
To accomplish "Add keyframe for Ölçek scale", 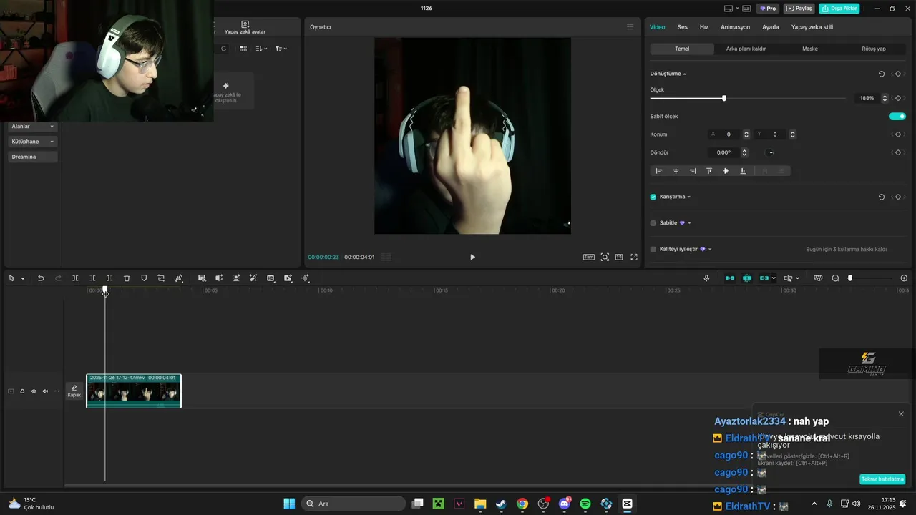I will coord(898,98).
